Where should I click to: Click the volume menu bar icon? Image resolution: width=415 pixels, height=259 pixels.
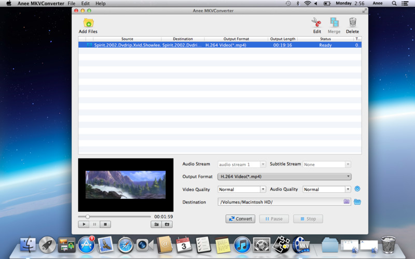pyautogui.click(x=316, y=4)
